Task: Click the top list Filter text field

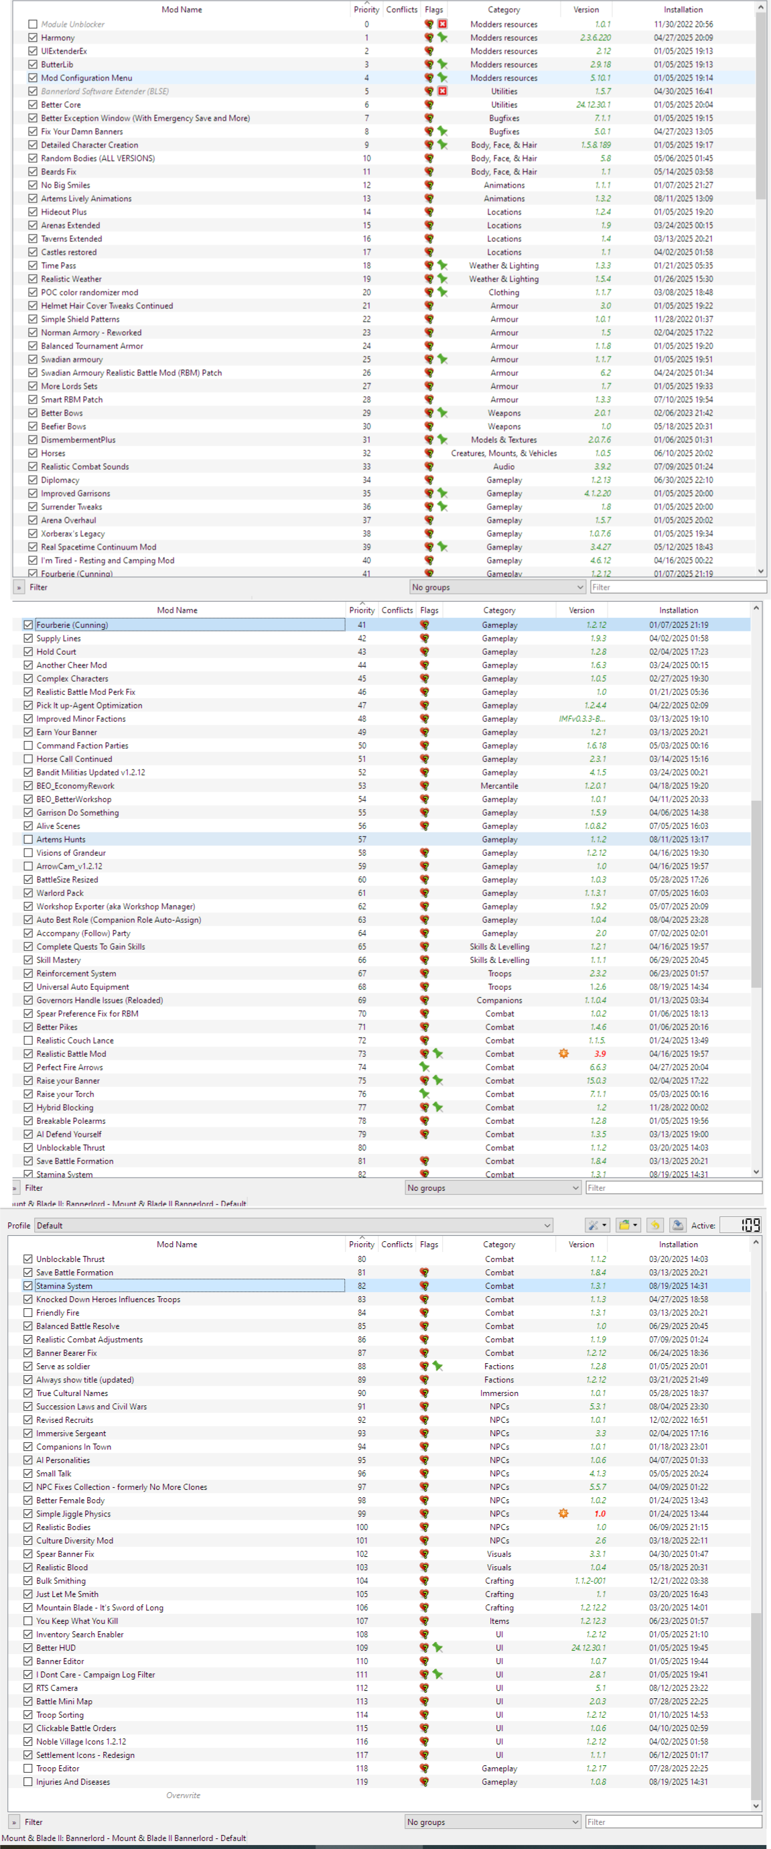Action: (x=678, y=587)
